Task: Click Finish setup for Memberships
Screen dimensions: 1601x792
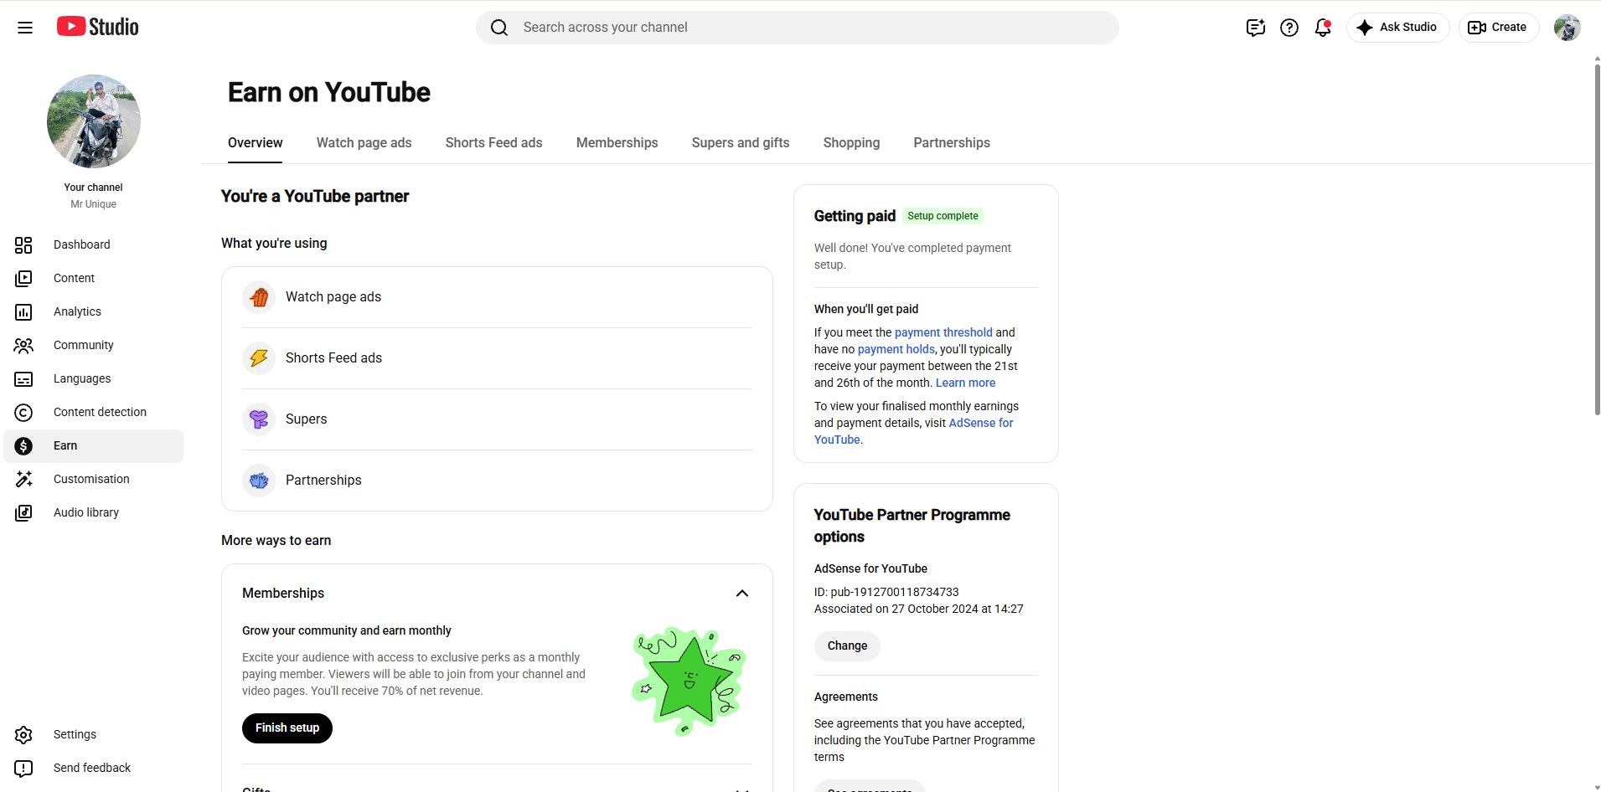Action: (x=287, y=728)
